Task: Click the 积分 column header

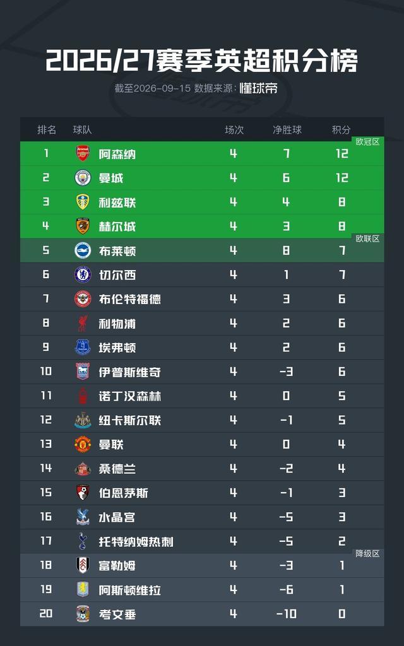Action: (342, 130)
